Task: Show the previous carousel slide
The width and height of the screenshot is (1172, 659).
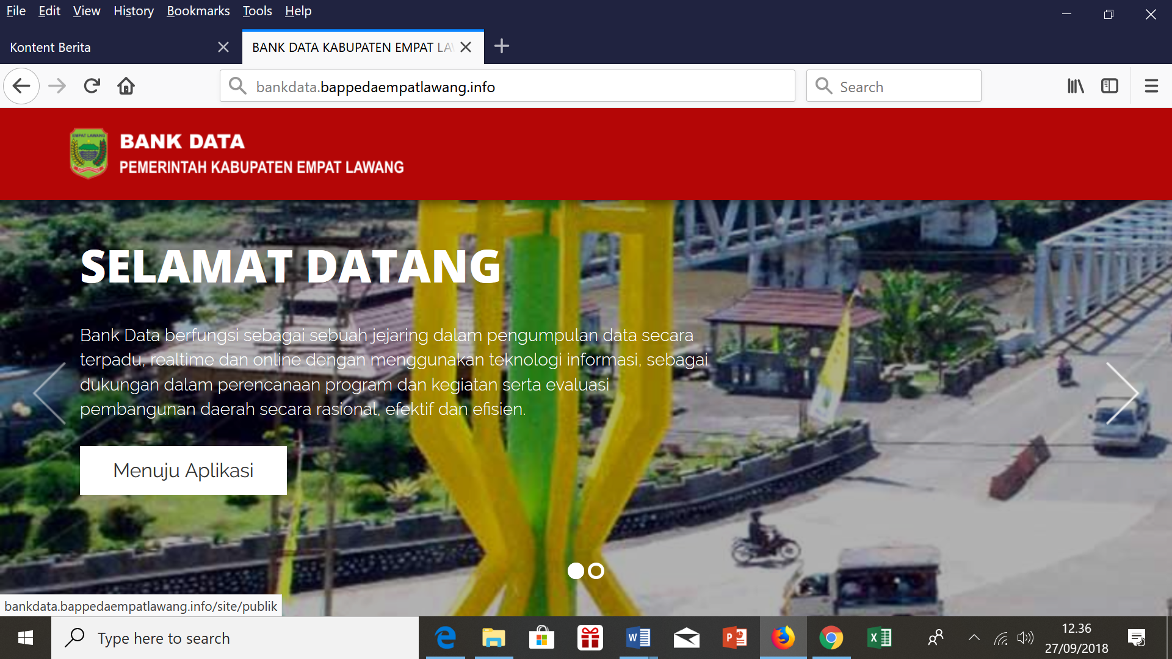Action: click(50, 394)
